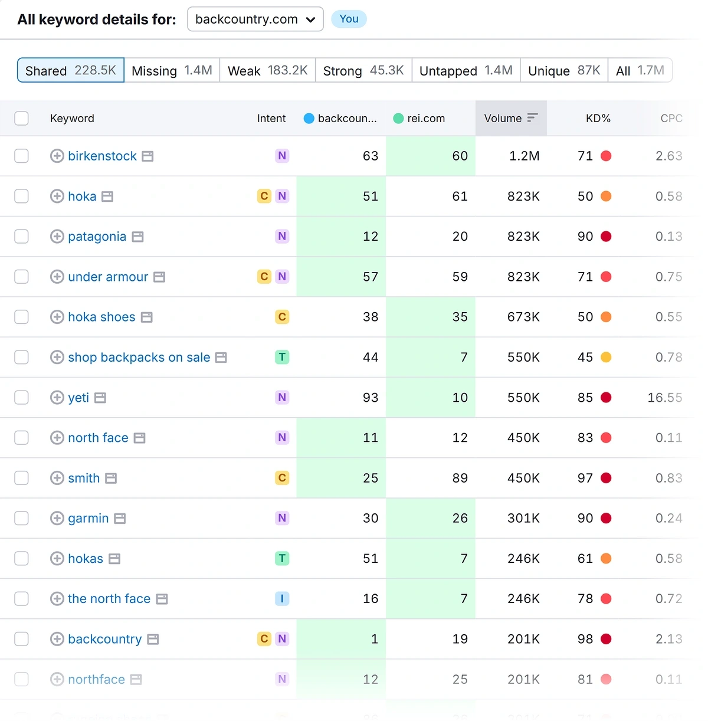Click the You badge beside the domain

(x=349, y=19)
